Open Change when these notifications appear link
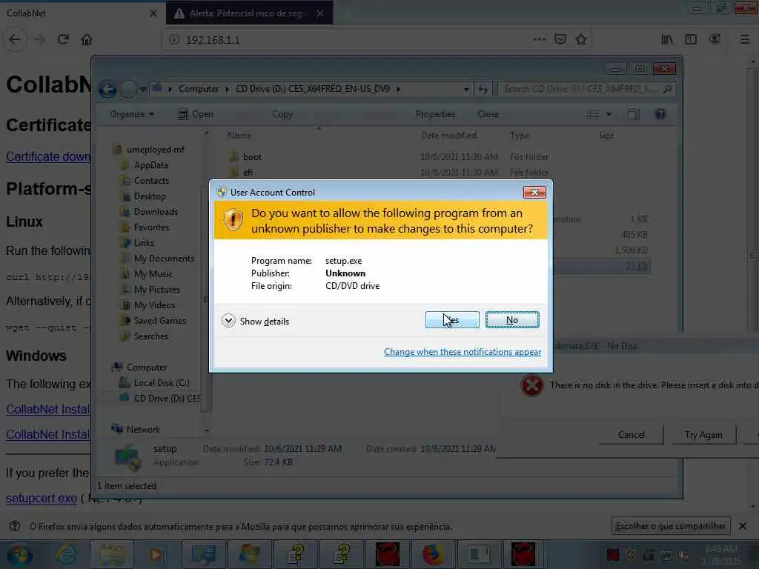Screen dimensions: 759x569 click(463, 352)
